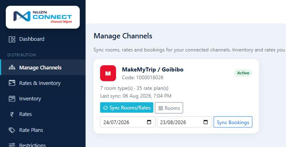Click the Inventory calendar icon
Viewport: 286px width, 147px height.
12,99
